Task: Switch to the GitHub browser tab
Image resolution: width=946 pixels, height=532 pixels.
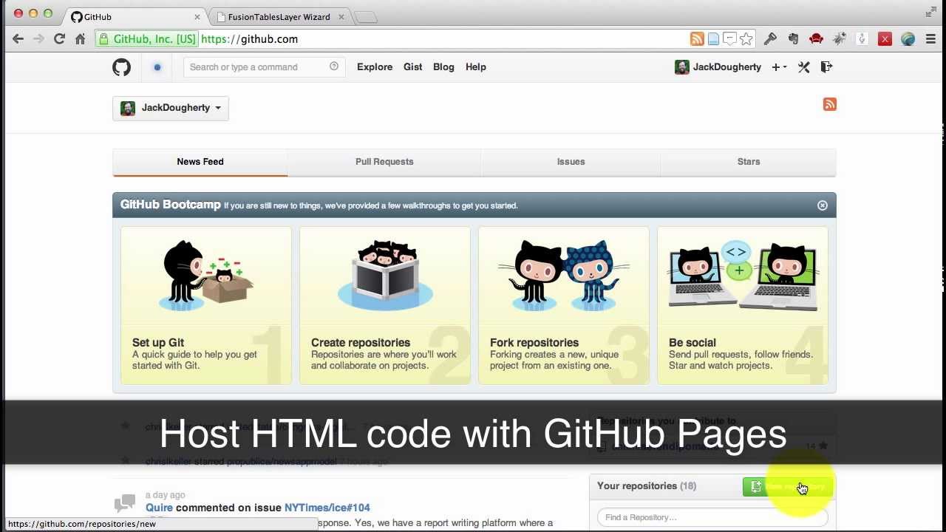Action: [x=133, y=17]
